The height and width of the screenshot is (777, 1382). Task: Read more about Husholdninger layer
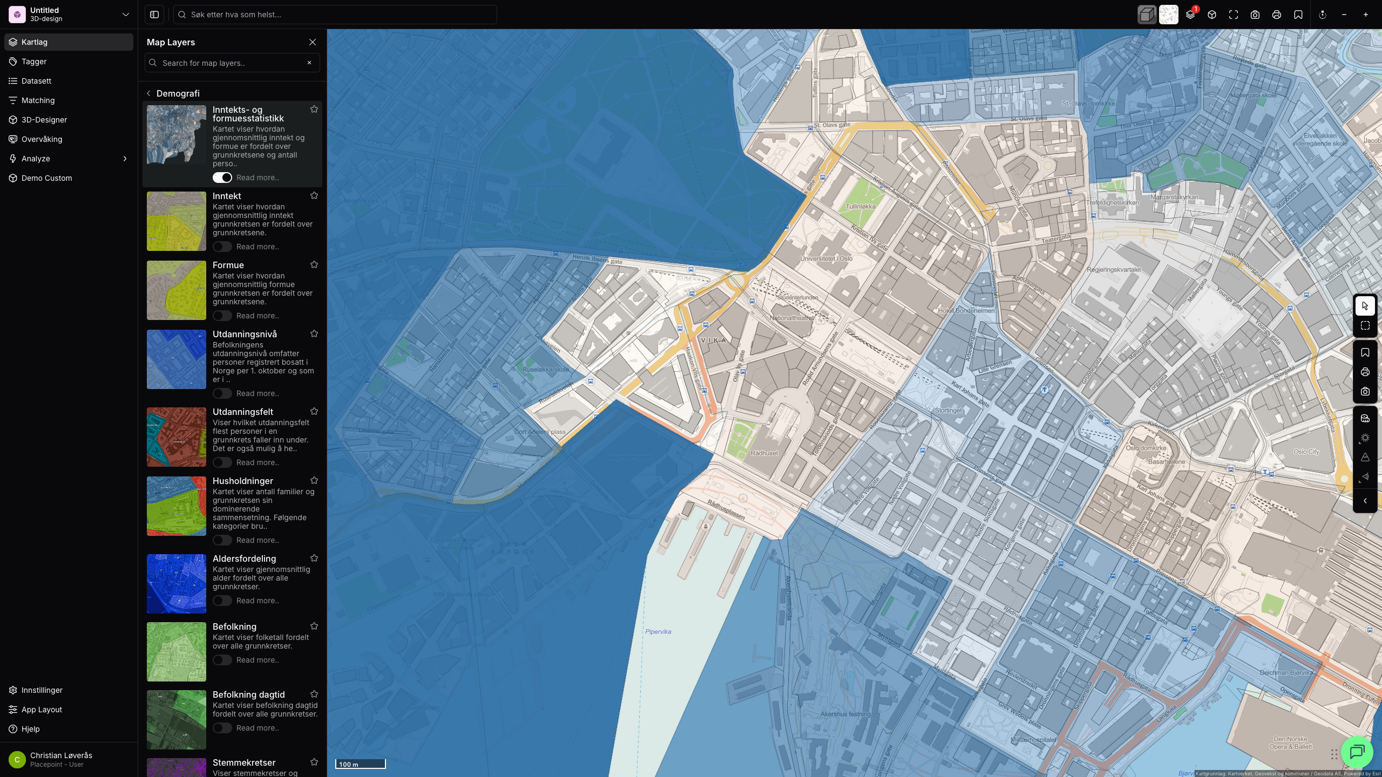(258, 540)
